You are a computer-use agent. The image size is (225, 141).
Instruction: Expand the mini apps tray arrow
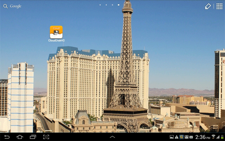click(112, 137)
